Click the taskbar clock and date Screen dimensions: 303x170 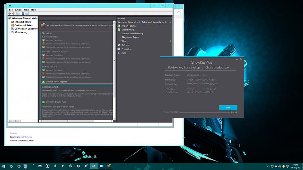296,166
